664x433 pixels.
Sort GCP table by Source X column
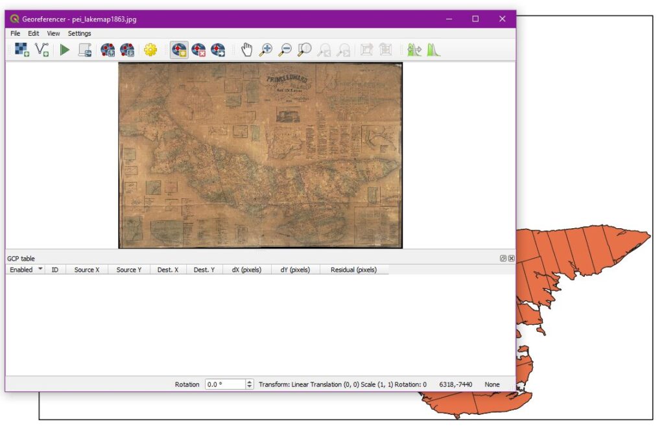pos(87,270)
